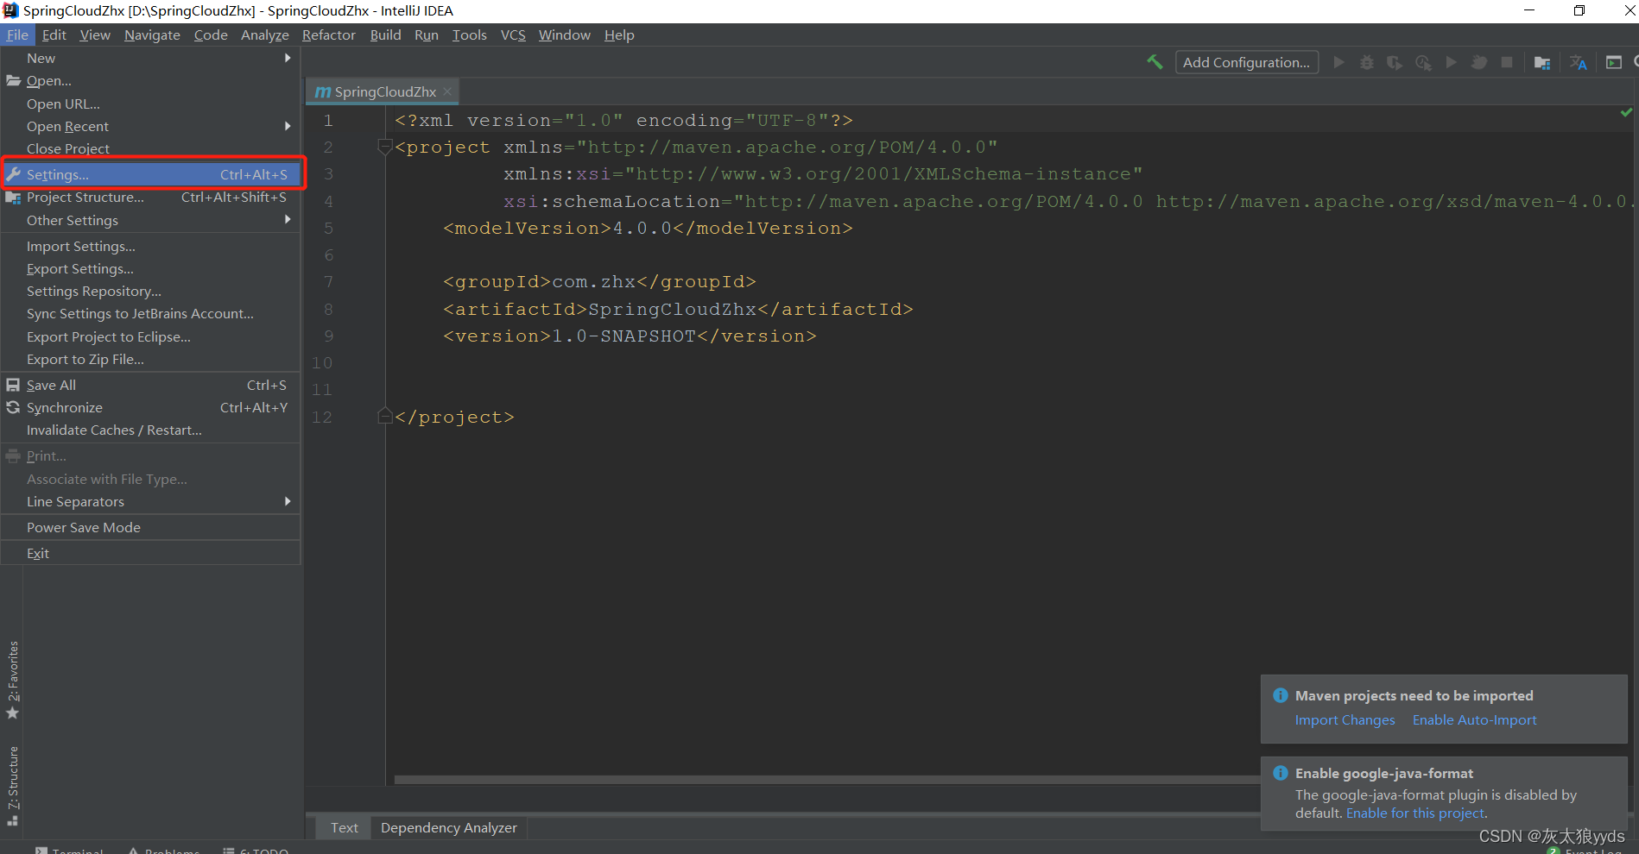Click the Open folder icon in File menu
This screenshot has height=854, width=1639.
[13, 80]
